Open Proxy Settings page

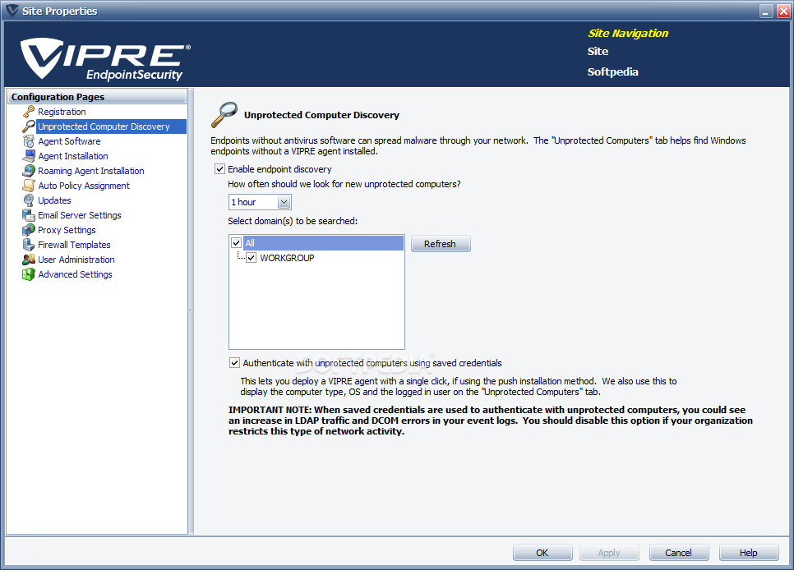pos(67,230)
